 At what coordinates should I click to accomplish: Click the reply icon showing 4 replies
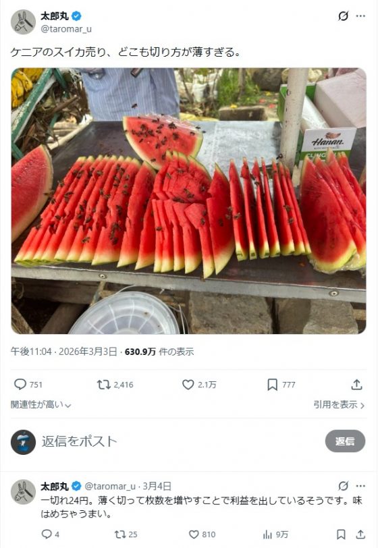tap(47, 534)
